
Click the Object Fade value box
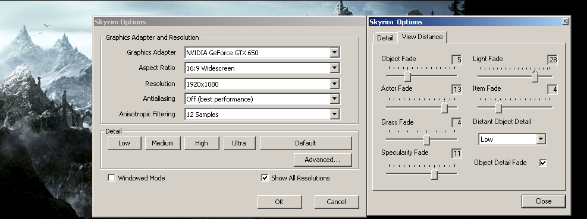tap(456, 60)
